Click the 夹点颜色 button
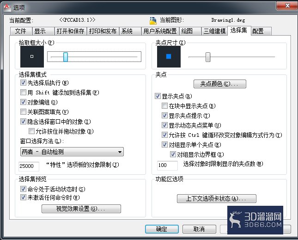The image size is (298, 240). (220, 84)
